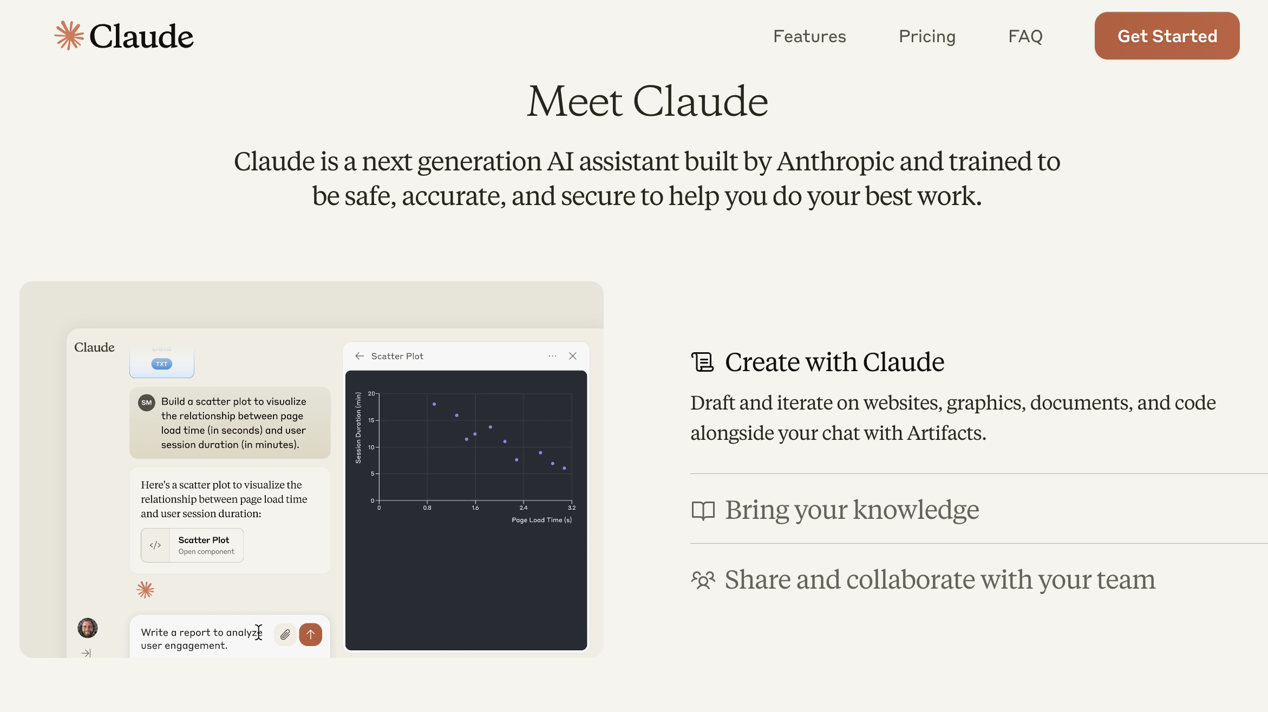Click the Scatter Plot more options icon
1268x712 pixels.
point(552,355)
